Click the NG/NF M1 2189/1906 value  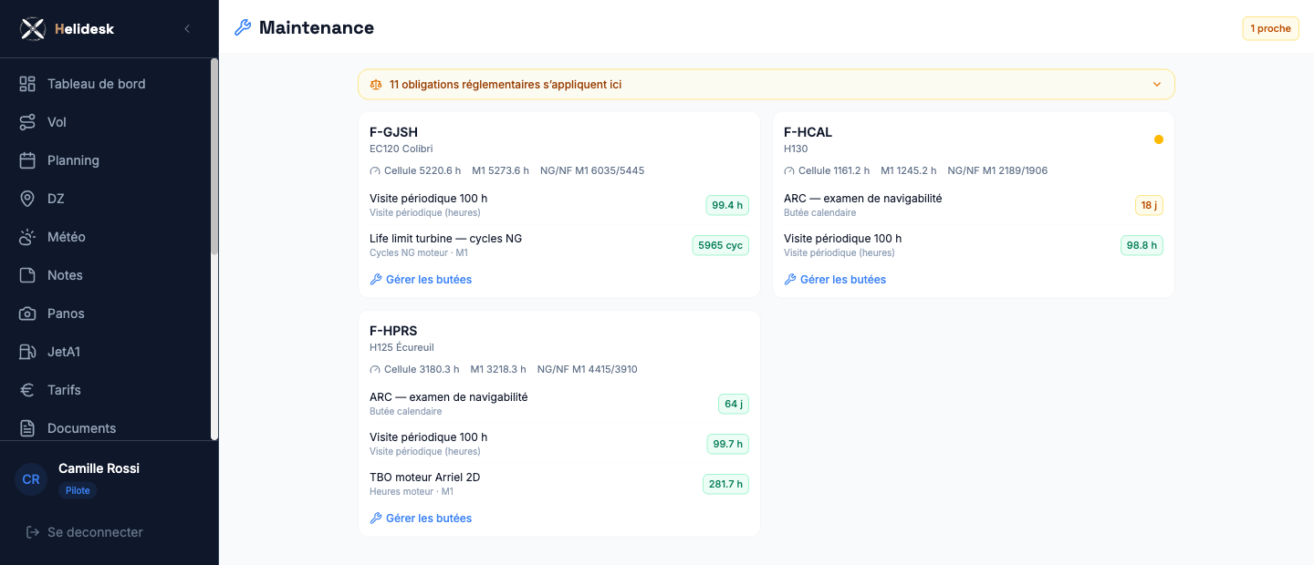pyautogui.click(x=997, y=171)
